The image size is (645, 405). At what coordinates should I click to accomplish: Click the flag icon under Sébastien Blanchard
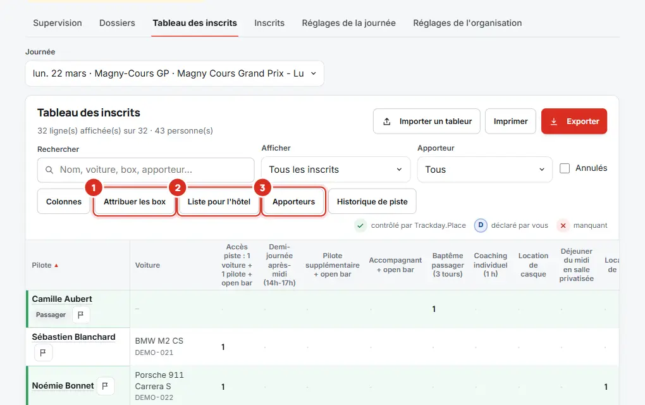43,352
